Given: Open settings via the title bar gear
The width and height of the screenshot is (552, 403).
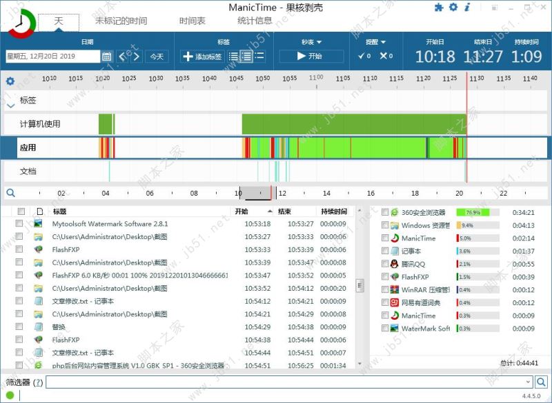Looking at the screenshot, I should tap(453, 7).
